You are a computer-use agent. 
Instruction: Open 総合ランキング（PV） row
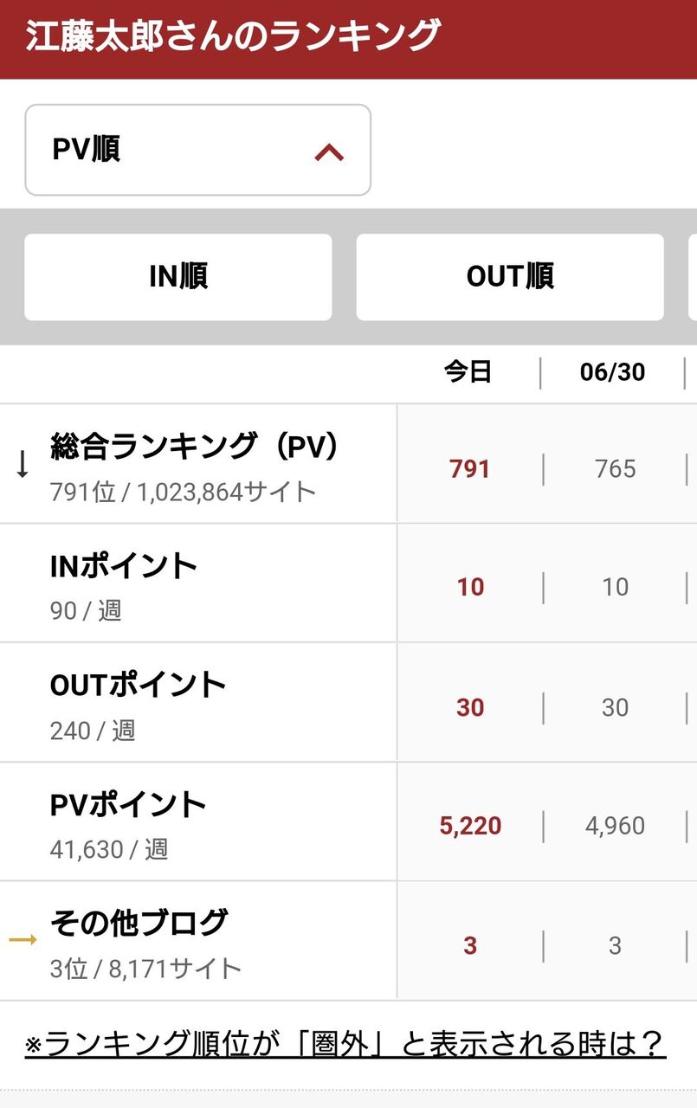pos(198,464)
